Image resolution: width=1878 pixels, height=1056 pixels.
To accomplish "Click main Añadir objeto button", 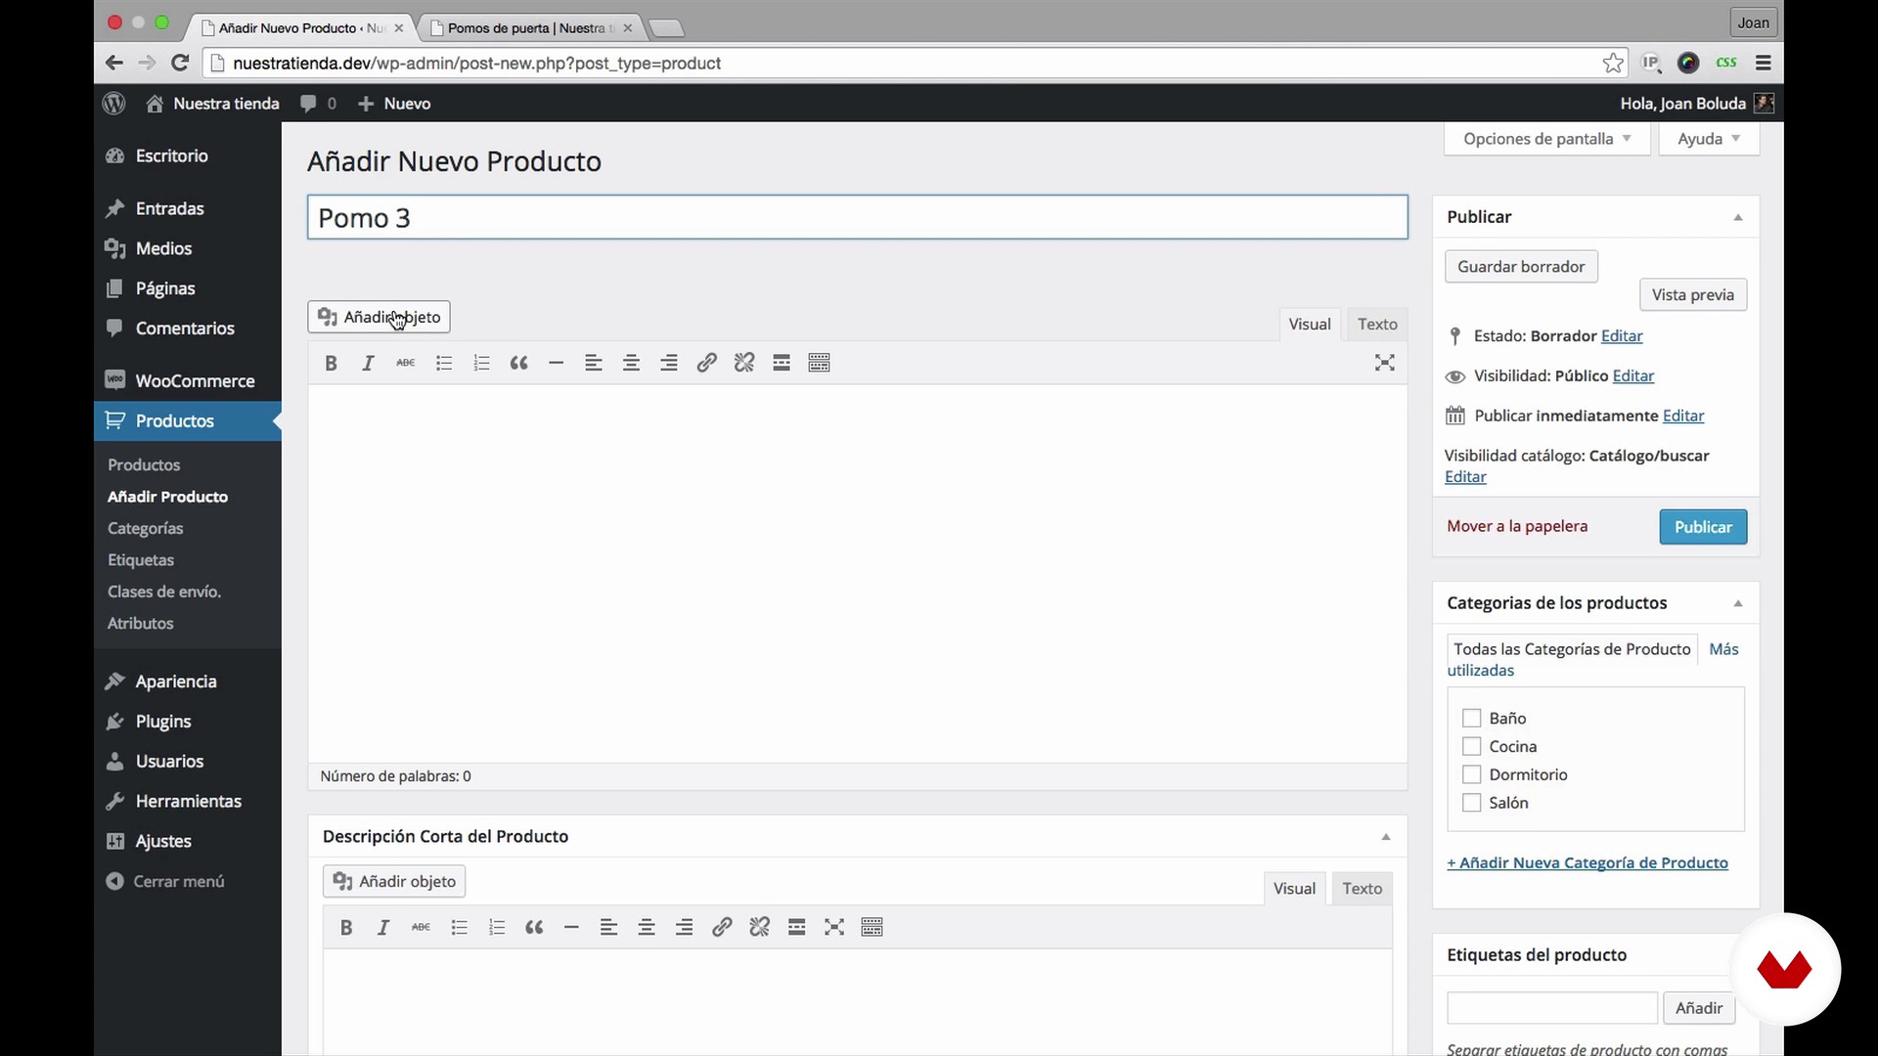I will coord(379,317).
